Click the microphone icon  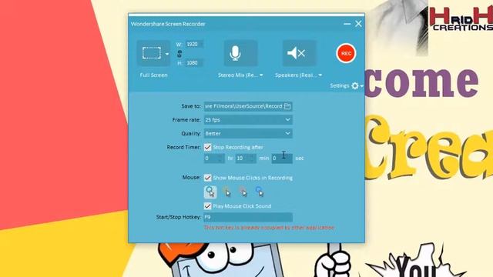pos(235,53)
